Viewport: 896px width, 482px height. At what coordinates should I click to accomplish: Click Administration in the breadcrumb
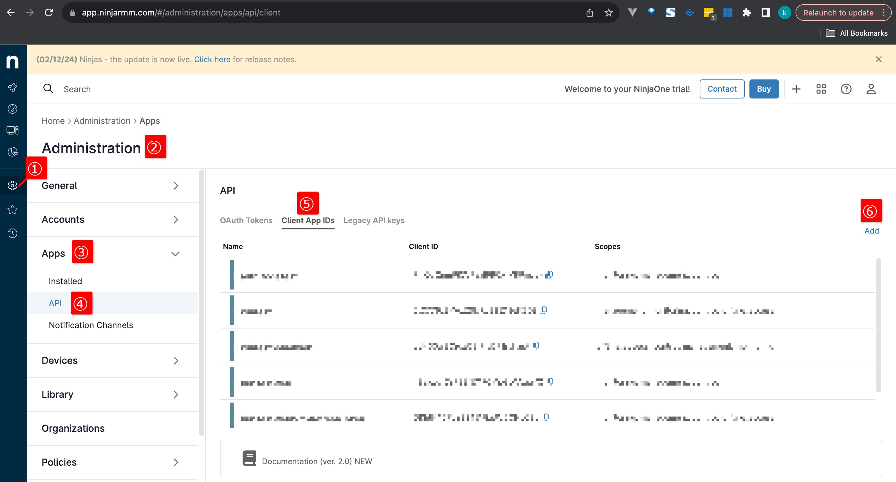[x=102, y=121]
